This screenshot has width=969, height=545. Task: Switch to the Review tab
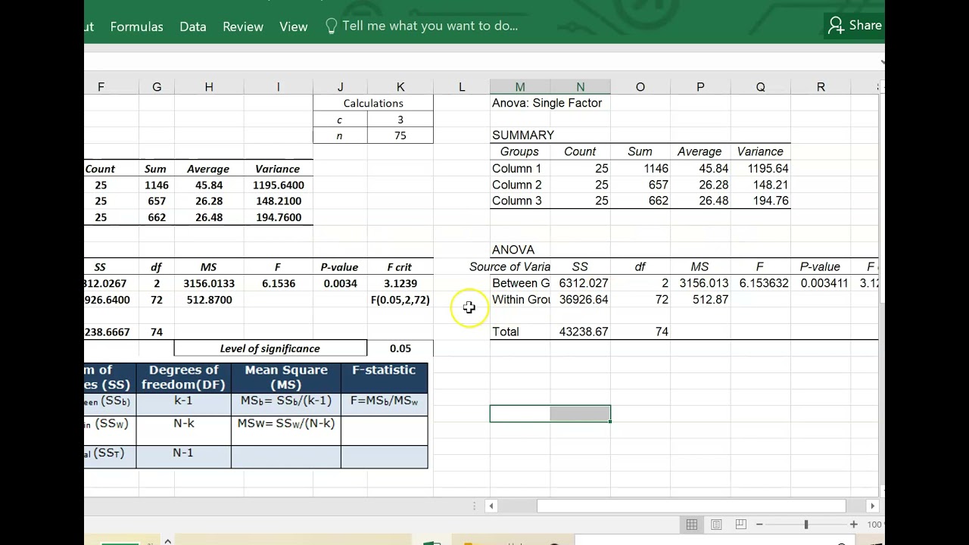tap(243, 26)
